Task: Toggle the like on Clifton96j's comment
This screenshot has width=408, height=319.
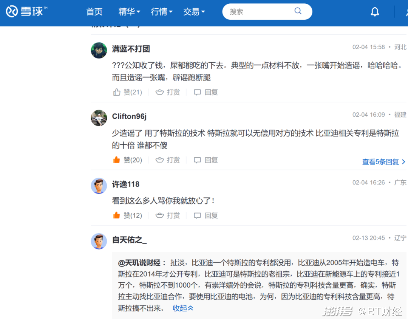Action: [117, 159]
